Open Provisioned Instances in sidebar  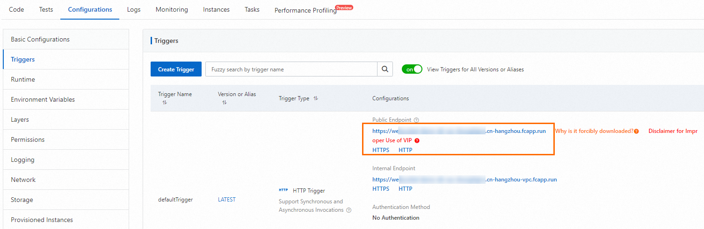(x=66, y=219)
